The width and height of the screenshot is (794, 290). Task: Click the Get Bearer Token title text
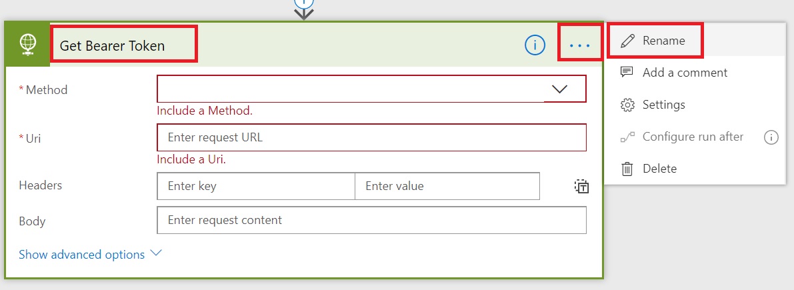tap(113, 45)
